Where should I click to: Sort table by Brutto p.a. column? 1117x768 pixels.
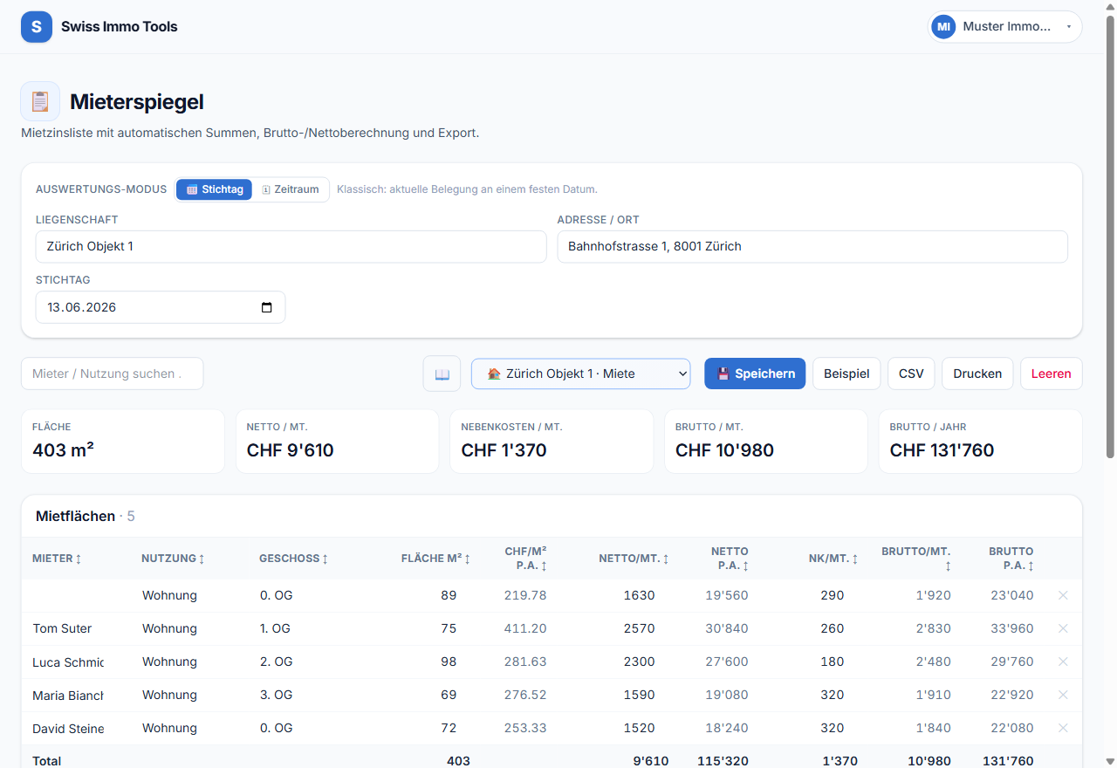(x=1011, y=559)
